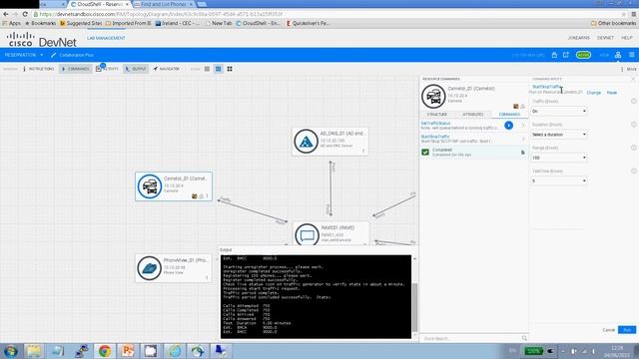Switch to the Attributes tab
Viewport: 639px width, 359px height.
(x=472, y=115)
